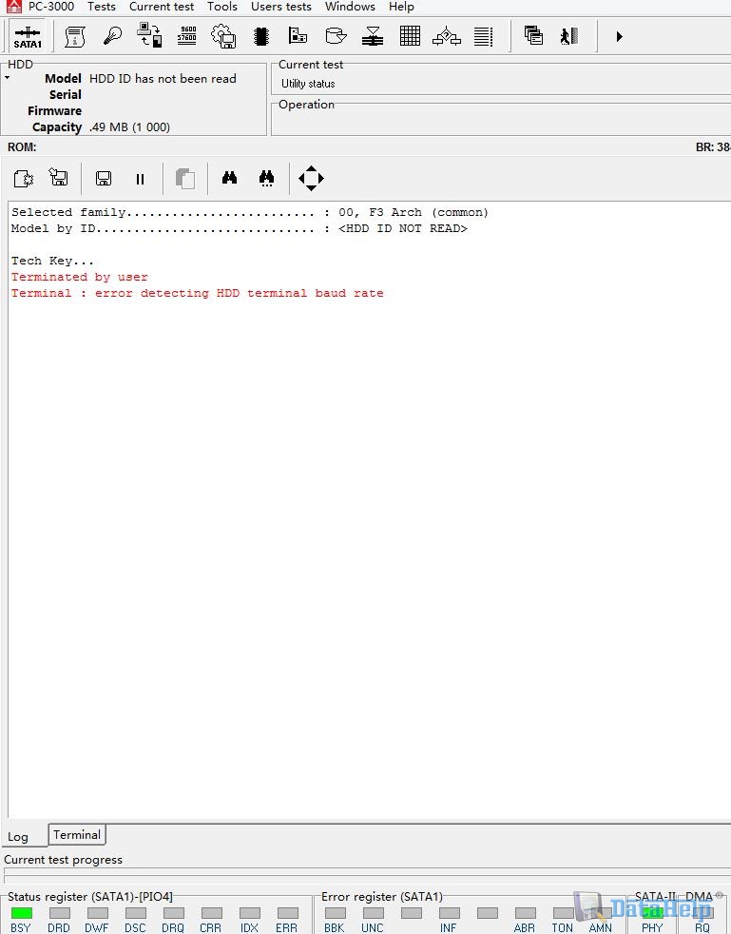Click the DWF status indicator
Image resolution: width=731 pixels, height=934 pixels.
pos(98,912)
